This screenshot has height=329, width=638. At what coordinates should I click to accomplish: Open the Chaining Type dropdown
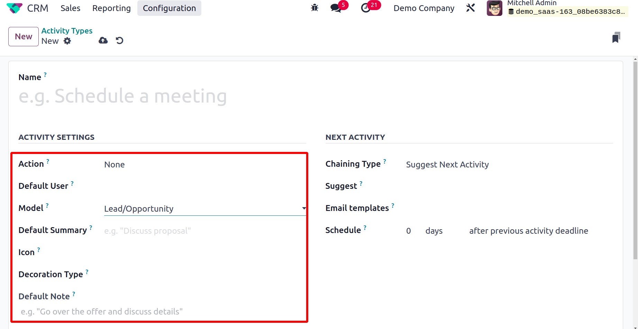point(509,164)
